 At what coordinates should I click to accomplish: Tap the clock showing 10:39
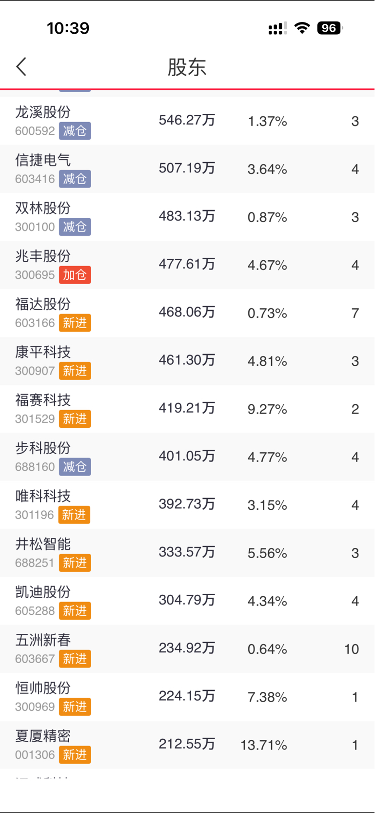(68, 28)
